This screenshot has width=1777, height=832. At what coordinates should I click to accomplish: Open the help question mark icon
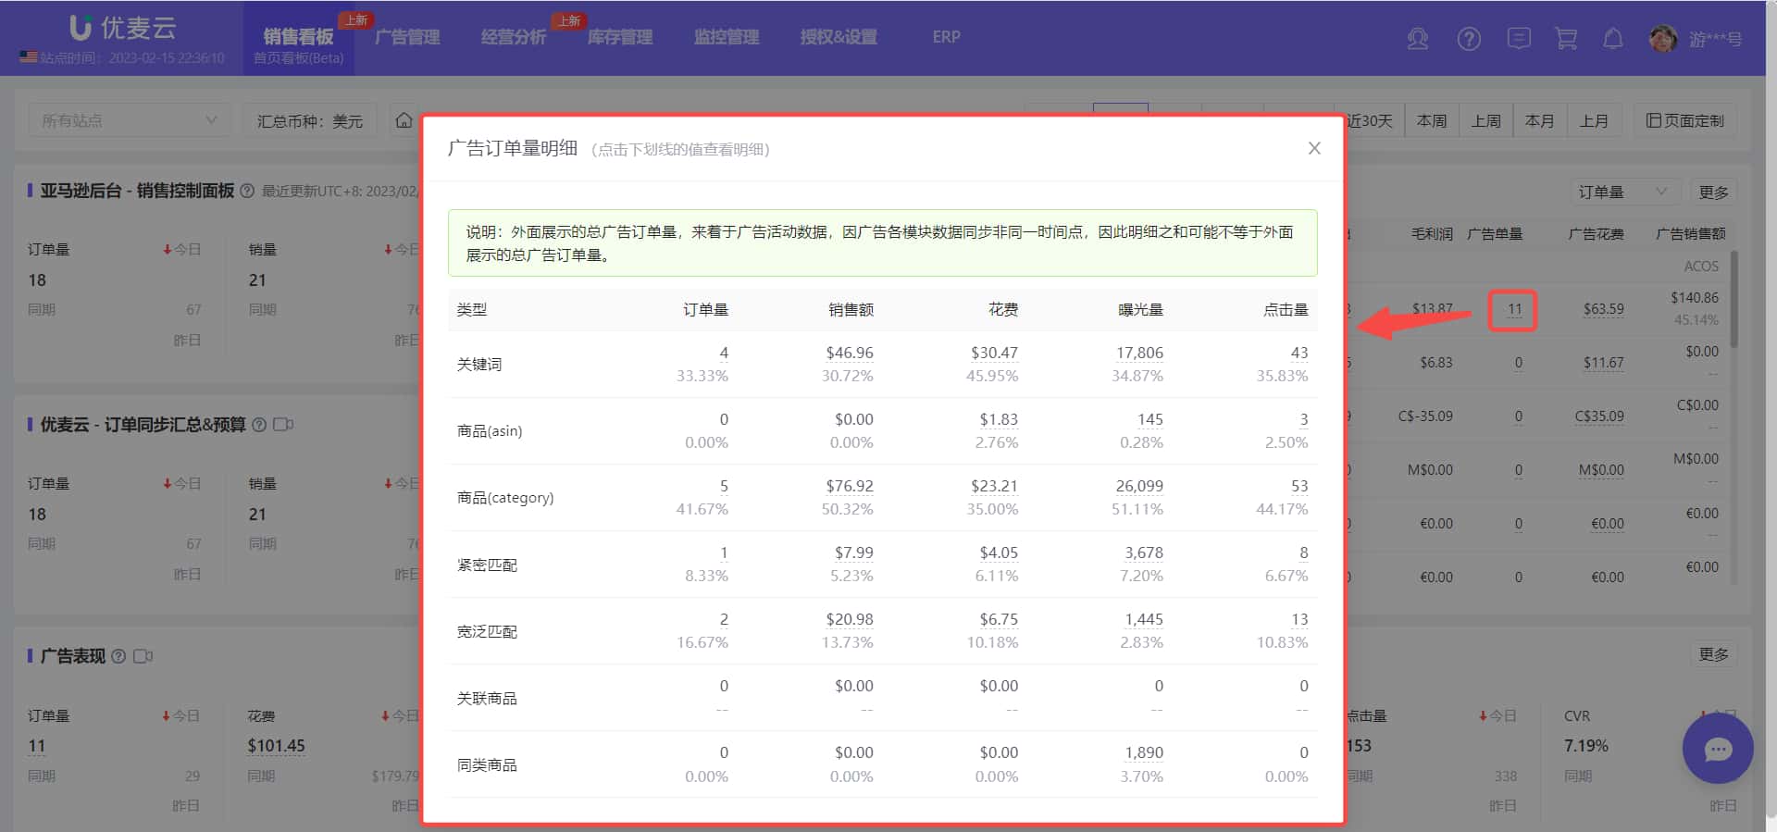click(x=1469, y=39)
